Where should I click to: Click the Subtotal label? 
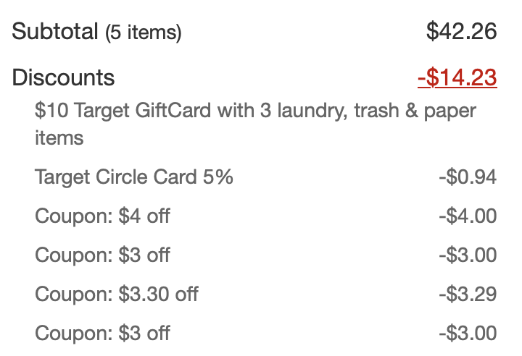pos(55,32)
